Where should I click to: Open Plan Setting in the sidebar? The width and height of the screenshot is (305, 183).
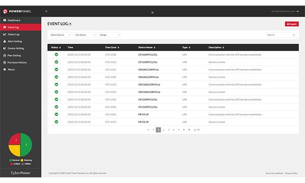[21, 55]
